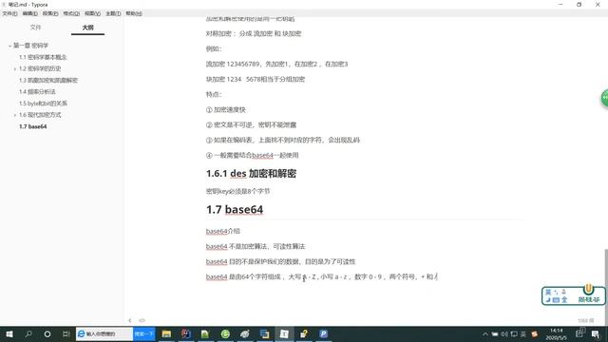Open the green notepad taskbar icon
This screenshot has height=342, width=608.
[x=205, y=333]
